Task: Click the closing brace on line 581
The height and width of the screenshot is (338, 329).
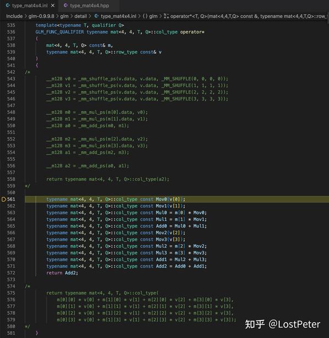Action: [37, 333]
